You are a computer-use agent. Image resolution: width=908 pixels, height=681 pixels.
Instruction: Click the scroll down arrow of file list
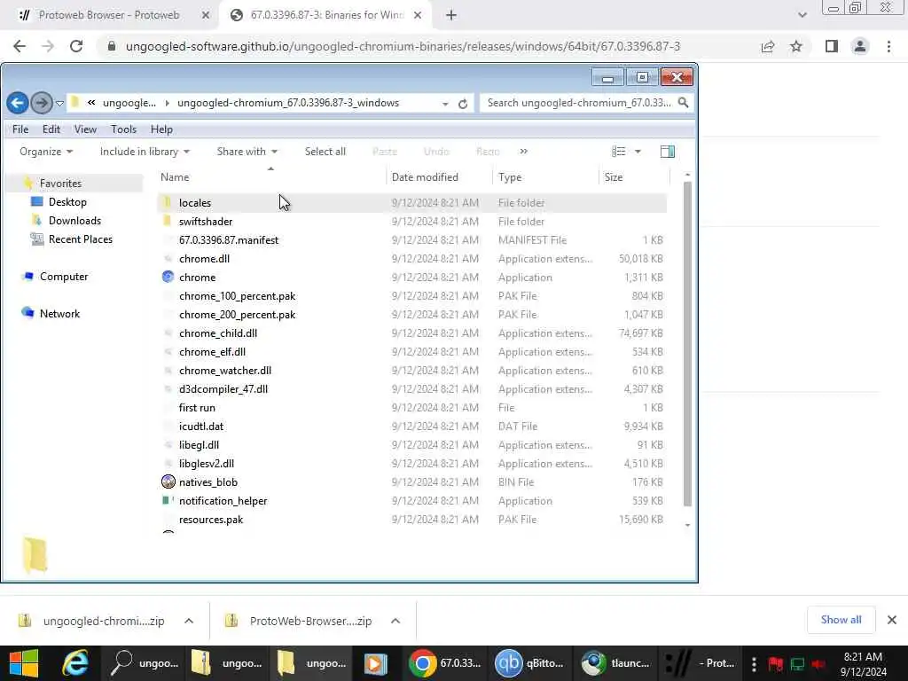tap(687, 525)
